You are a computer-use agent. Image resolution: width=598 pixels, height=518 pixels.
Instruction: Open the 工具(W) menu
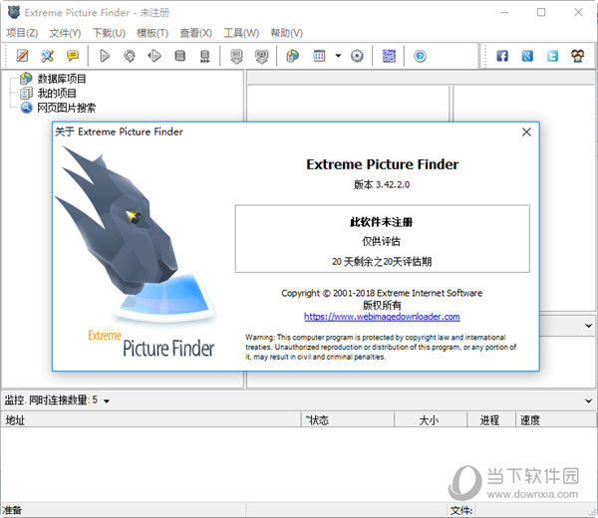[241, 33]
